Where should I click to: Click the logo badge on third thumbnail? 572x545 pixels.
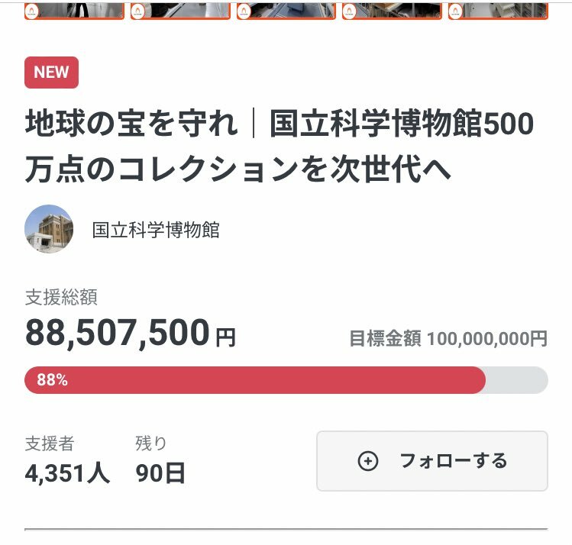coord(244,11)
